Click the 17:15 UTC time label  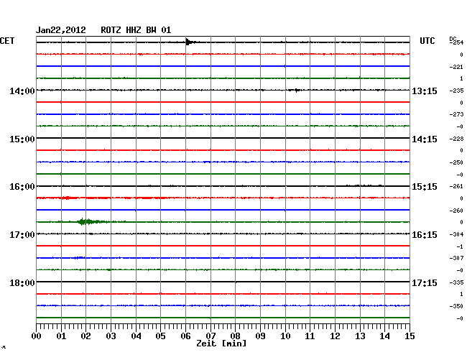coord(425,282)
